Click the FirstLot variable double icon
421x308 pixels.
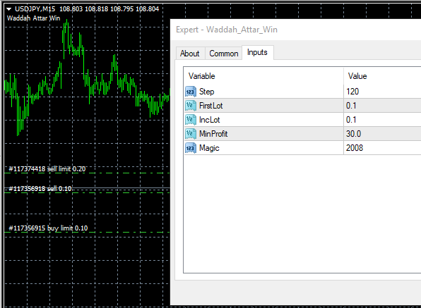click(x=190, y=106)
